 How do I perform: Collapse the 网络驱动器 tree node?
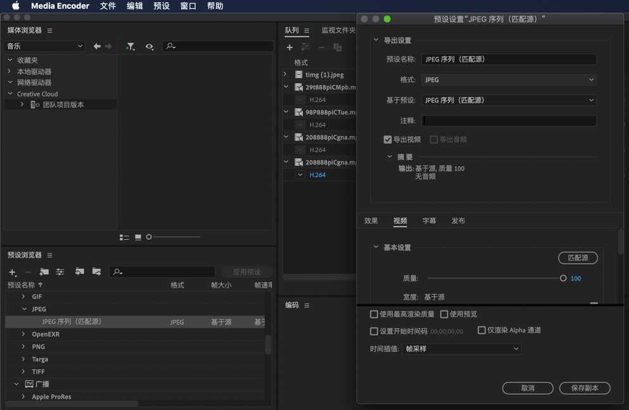coord(10,82)
